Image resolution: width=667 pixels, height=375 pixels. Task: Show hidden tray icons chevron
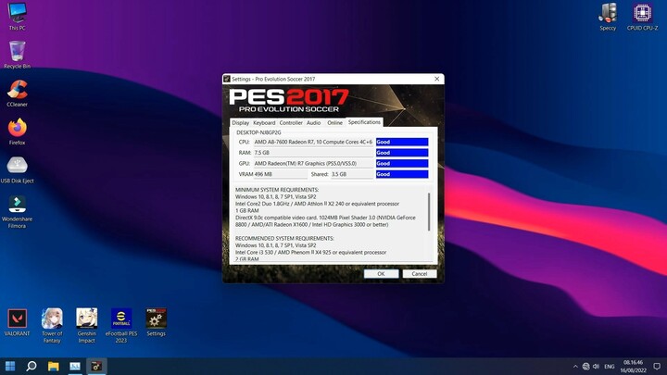coord(575,366)
